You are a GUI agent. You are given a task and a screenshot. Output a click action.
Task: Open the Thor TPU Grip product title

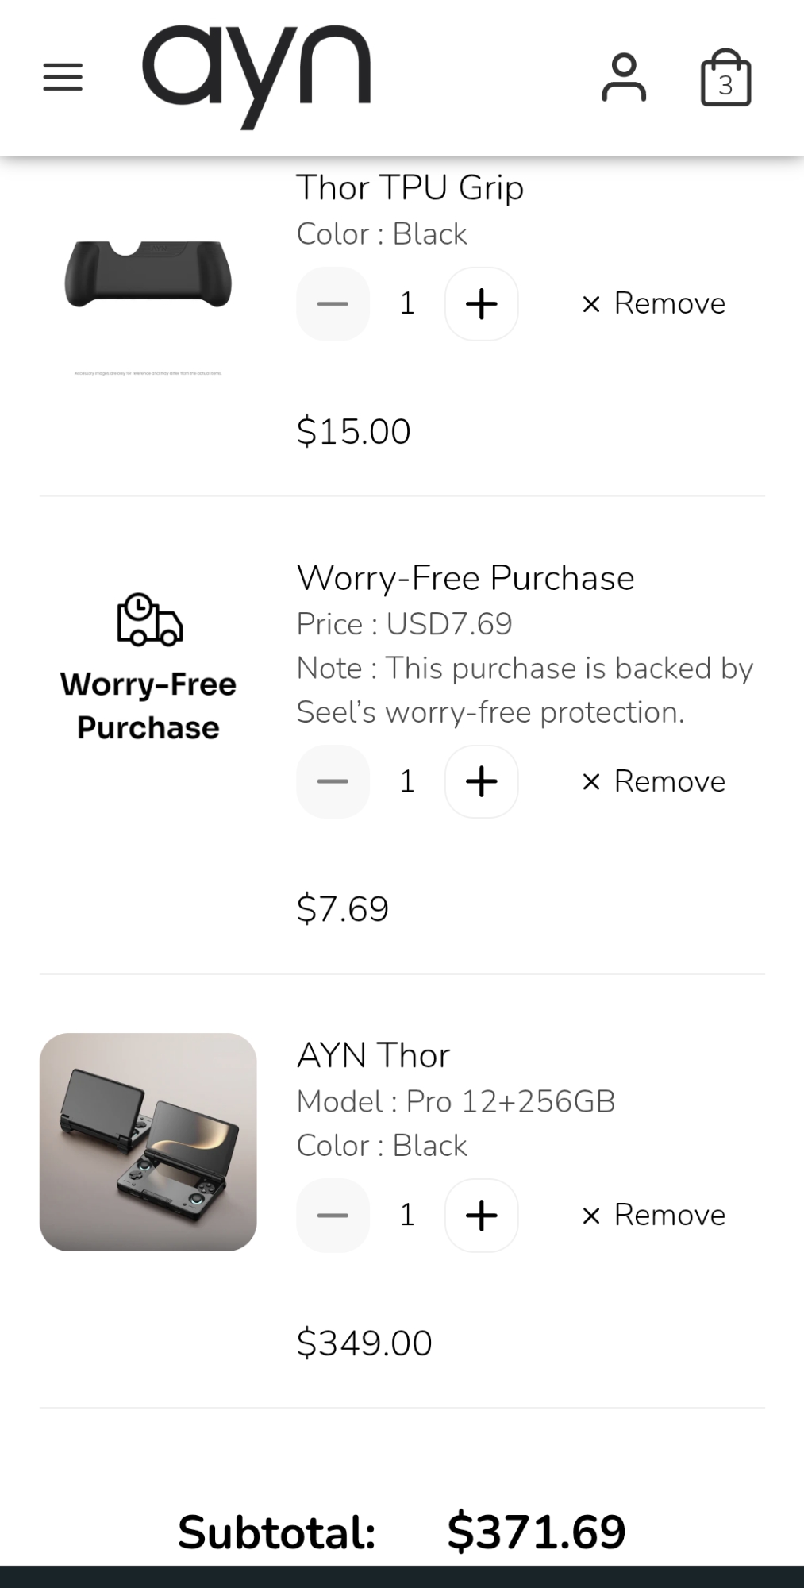(x=410, y=188)
